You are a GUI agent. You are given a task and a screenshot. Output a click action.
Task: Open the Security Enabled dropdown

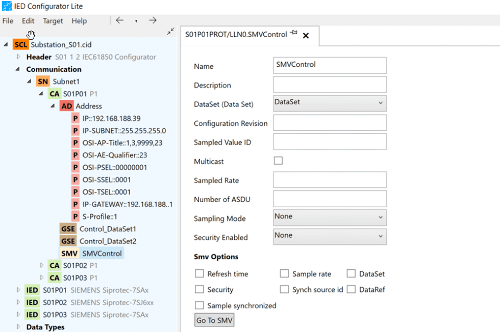330,236
